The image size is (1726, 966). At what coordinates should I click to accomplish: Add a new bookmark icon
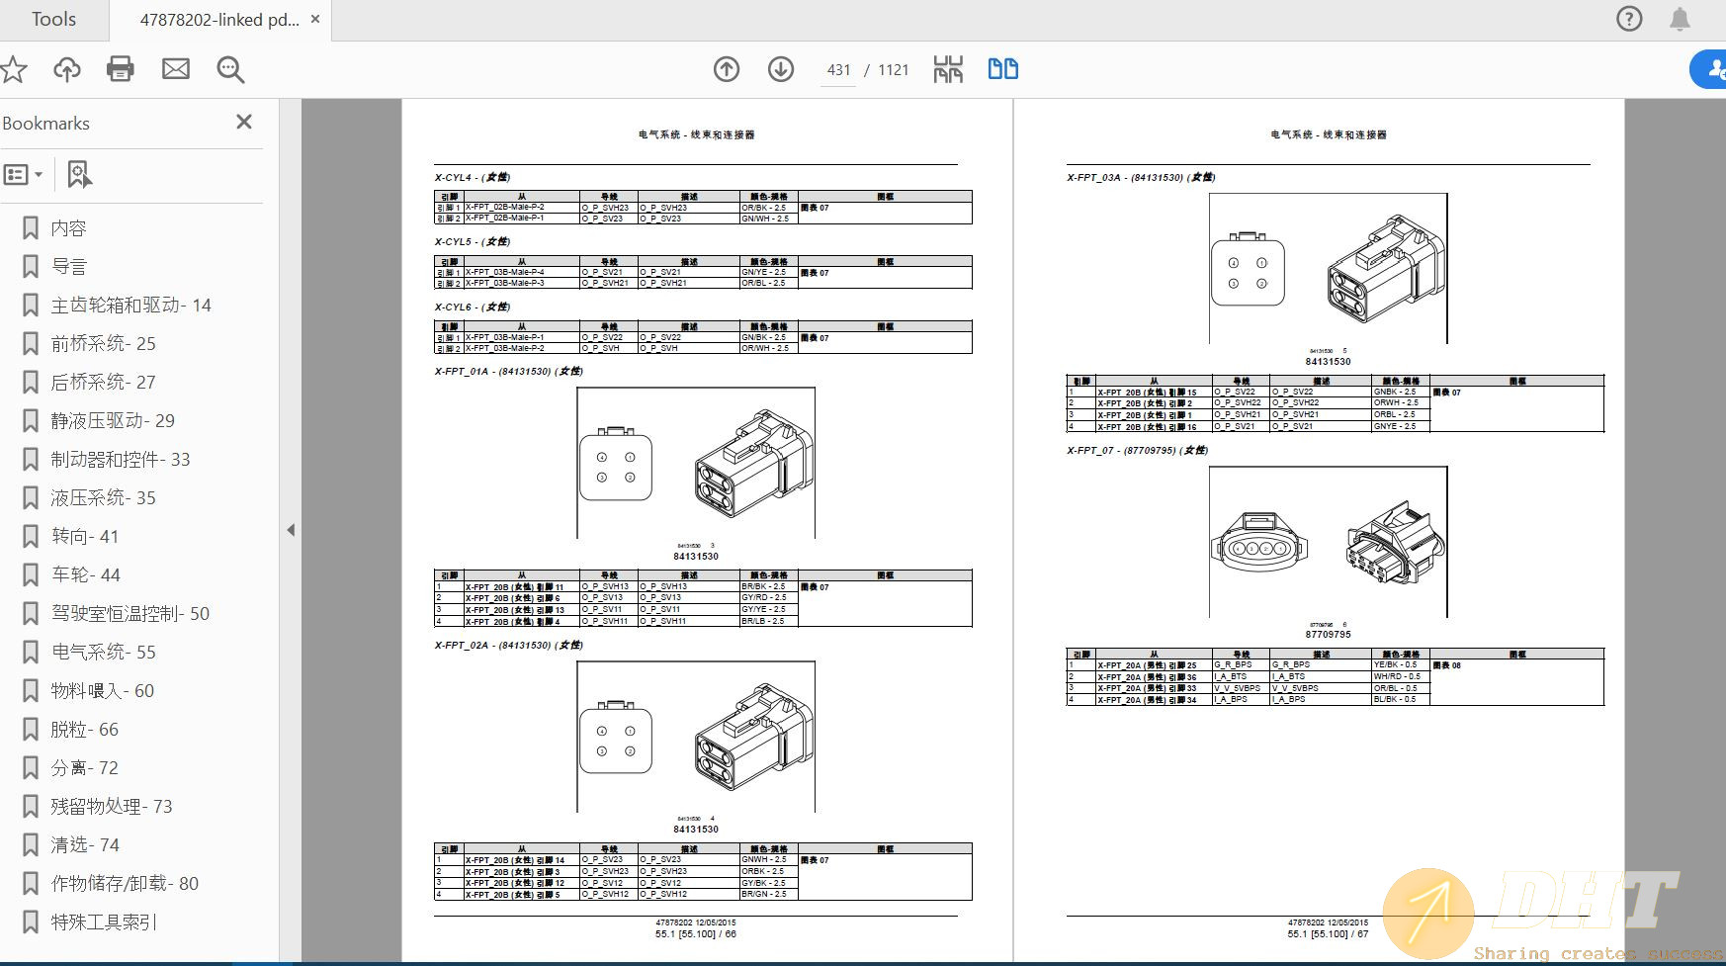click(79, 175)
